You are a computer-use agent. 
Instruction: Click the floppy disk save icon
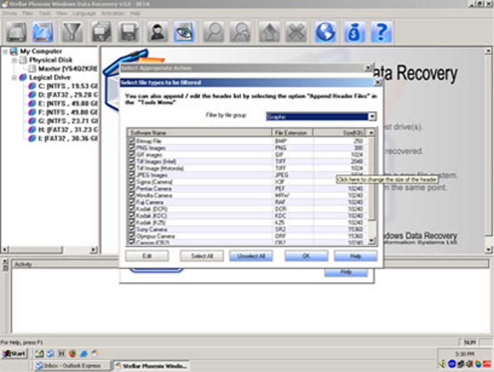click(x=129, y=32)
